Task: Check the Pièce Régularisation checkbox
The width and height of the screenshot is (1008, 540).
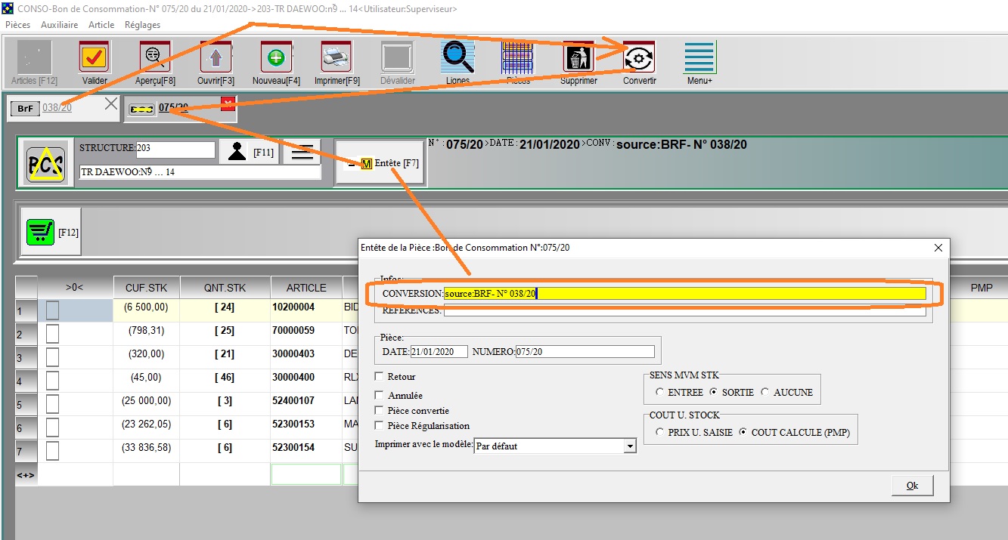Action: pos(380,425)
